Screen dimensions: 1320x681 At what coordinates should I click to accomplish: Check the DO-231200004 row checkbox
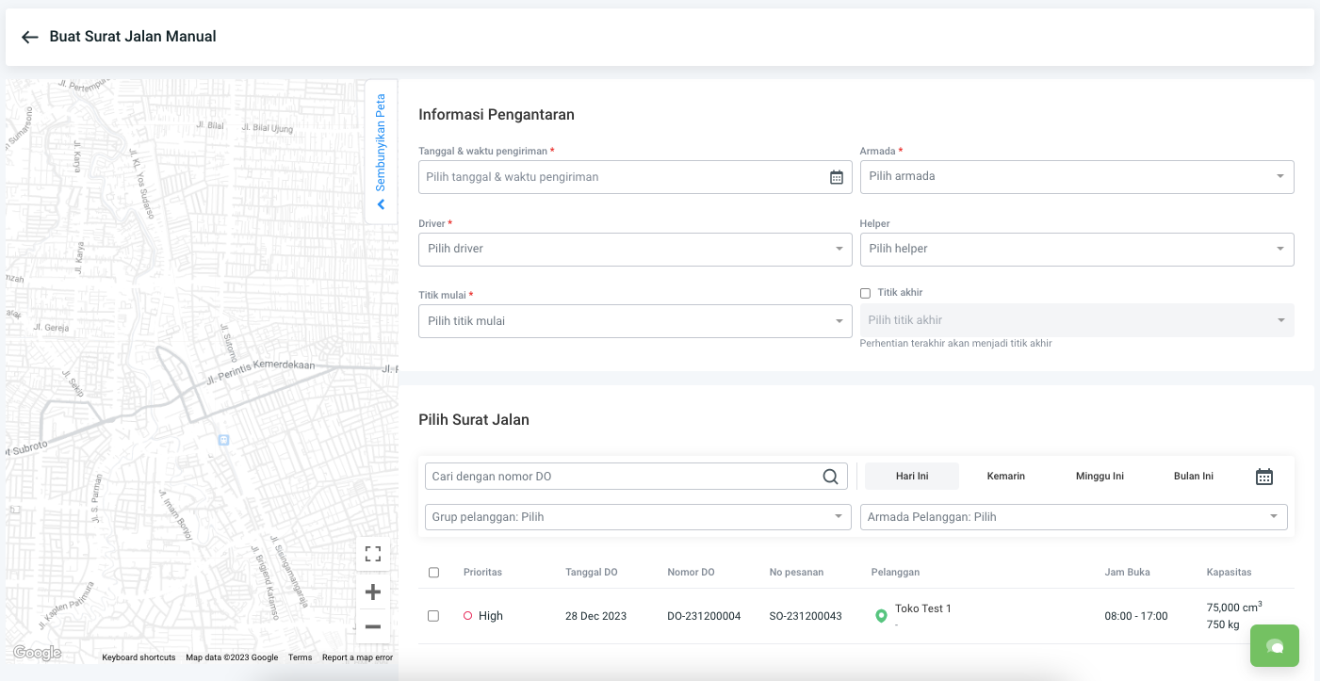(433, 616)
